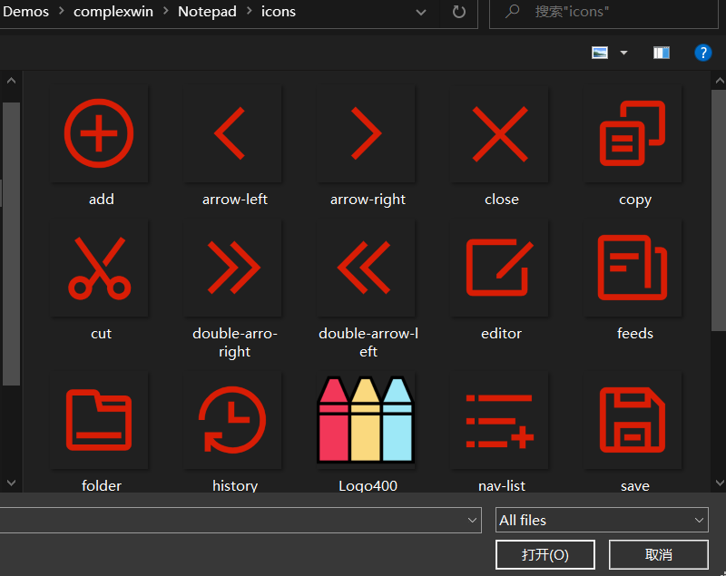
Task: Click the search magnifier icon
Action: pos(512,11)
